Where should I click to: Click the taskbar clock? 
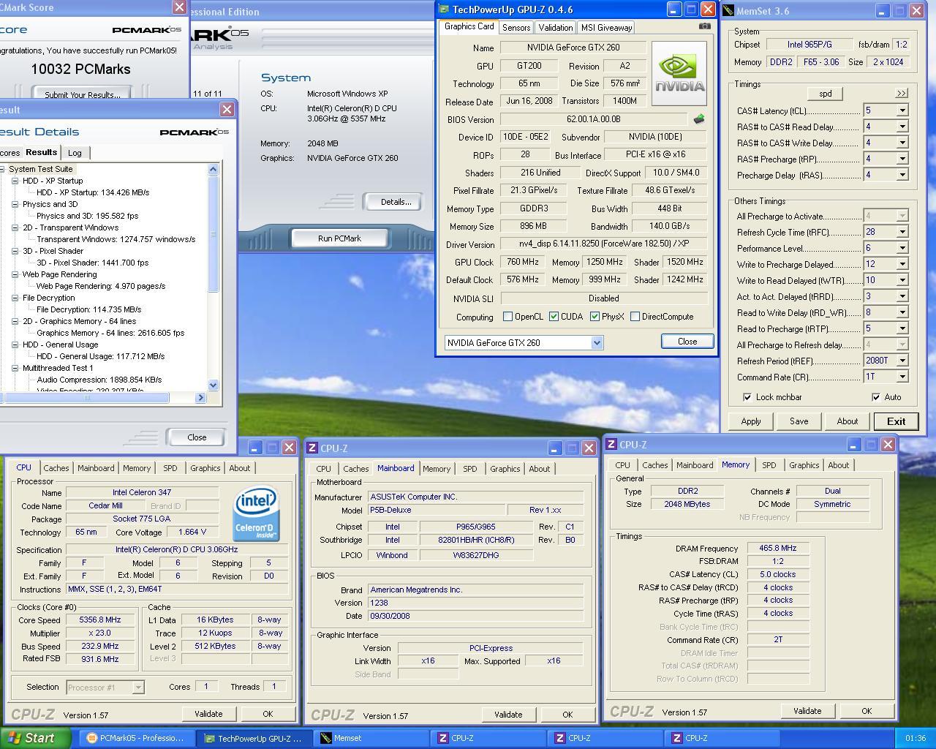(x=915, y=738)
